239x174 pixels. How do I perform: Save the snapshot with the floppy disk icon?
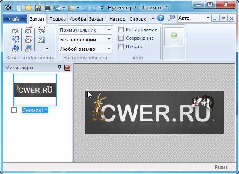coord(38,7)
